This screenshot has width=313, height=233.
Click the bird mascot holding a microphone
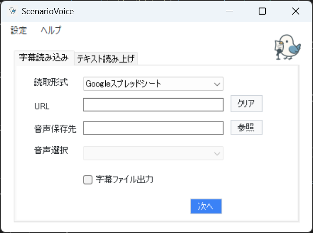click(288, 47)
